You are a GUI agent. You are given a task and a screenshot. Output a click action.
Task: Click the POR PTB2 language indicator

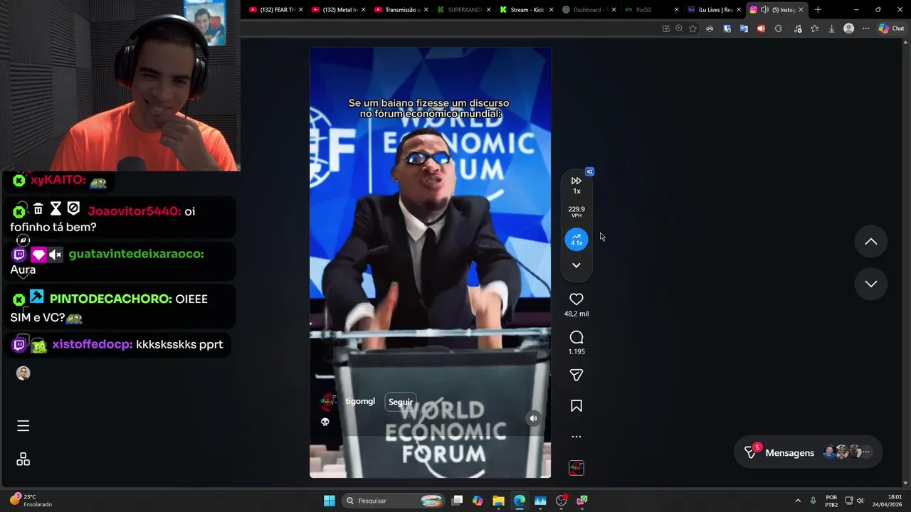click(831, 501)
